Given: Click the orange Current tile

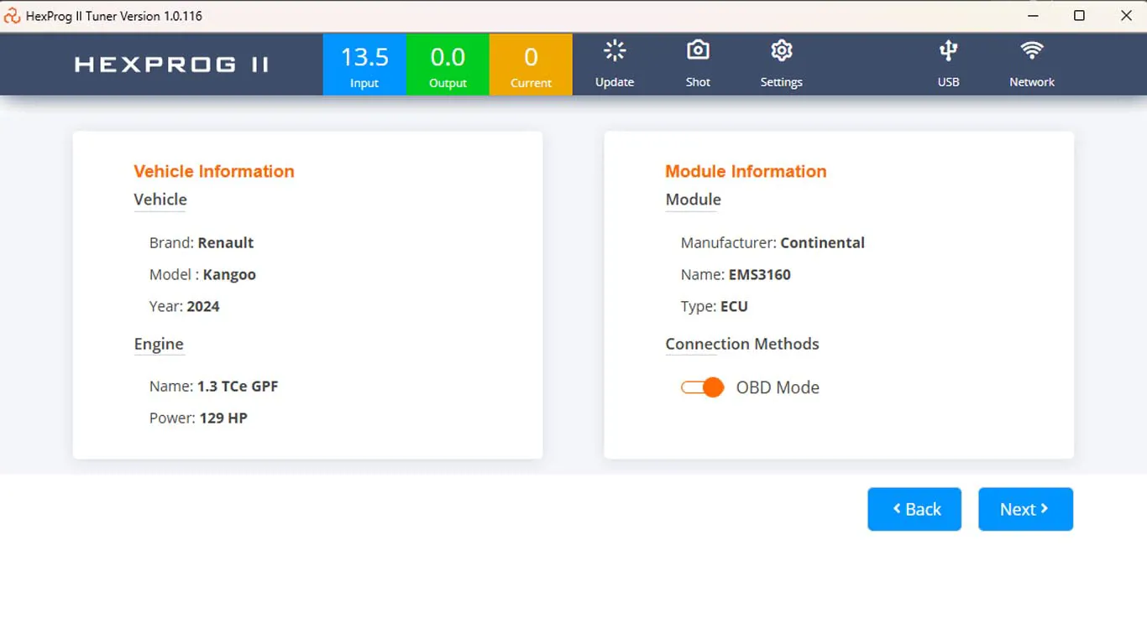Looking at the screenshot, I should (x=531, y=65).
